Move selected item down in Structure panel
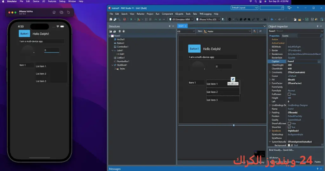The image size is (325, 171). pyautogui.click(x=123, y=31)
